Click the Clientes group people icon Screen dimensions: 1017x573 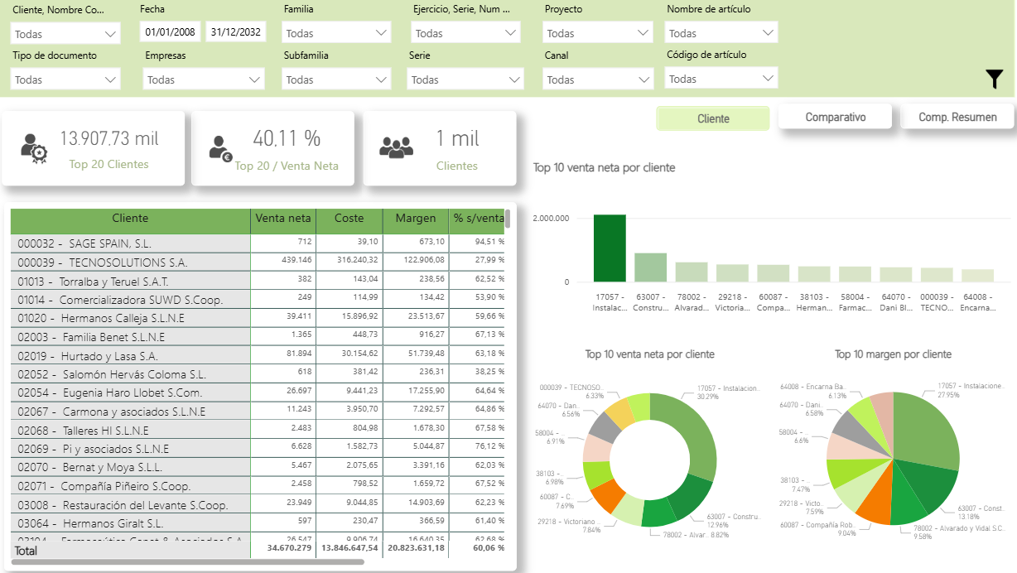point(396,147)
